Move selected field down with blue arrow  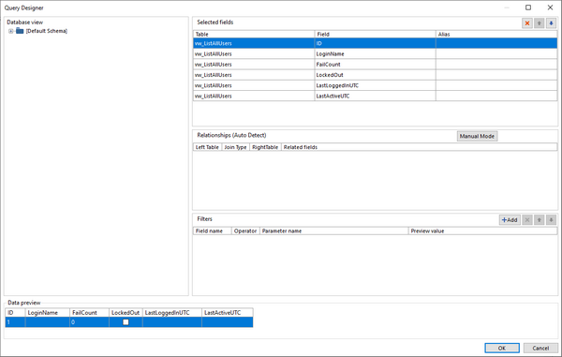coord(552,23)
